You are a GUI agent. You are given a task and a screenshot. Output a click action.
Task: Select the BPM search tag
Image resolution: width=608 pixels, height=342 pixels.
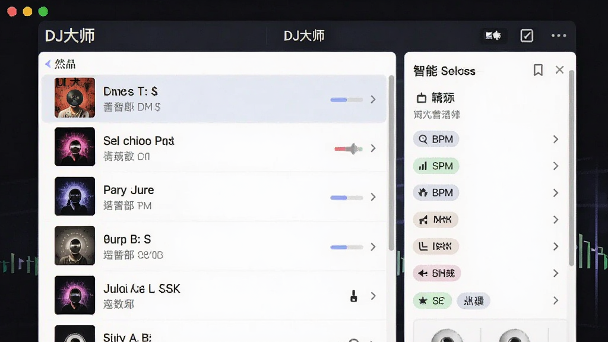436,139
